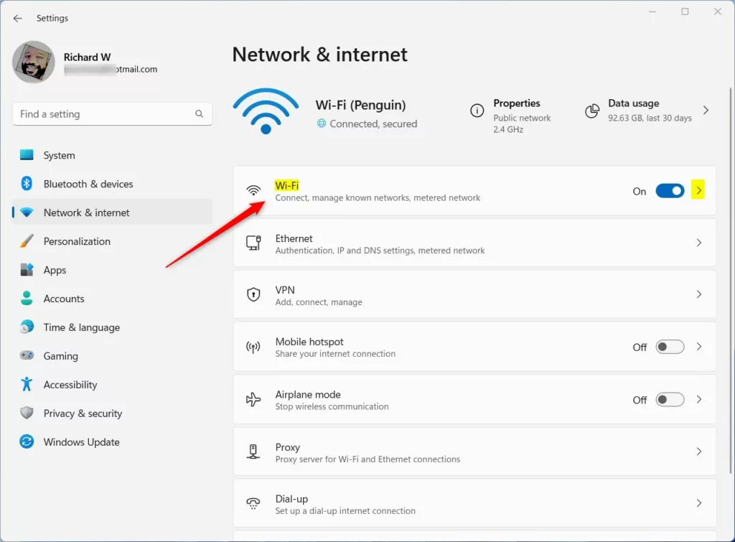This screenshot has width=735, height=542.
Task: Click the Wi-Fi (Penguin) network name
Action: [360, 105]
